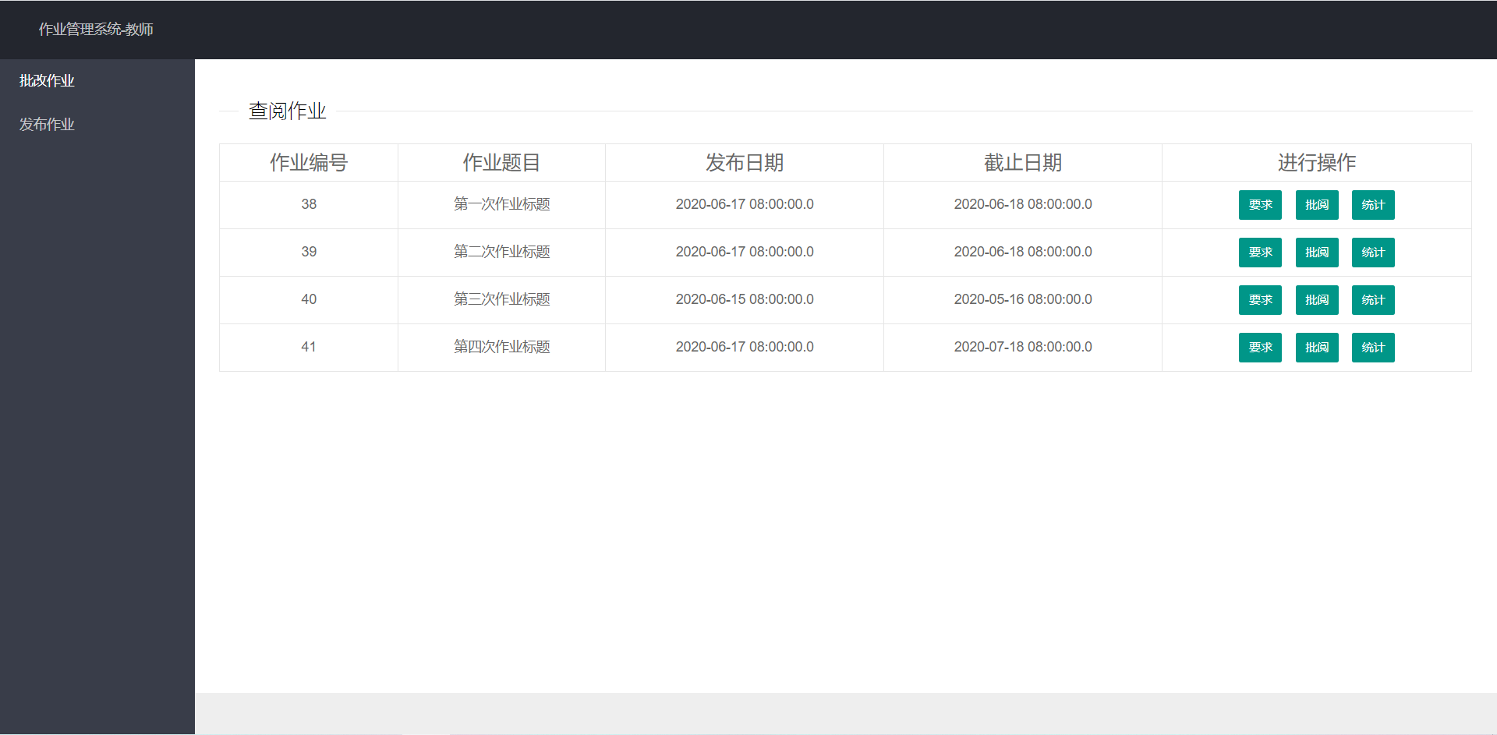Select the 第一次作业标题 cell
1497x735 pixels.
pyautogui.click(x=501, y=205)
